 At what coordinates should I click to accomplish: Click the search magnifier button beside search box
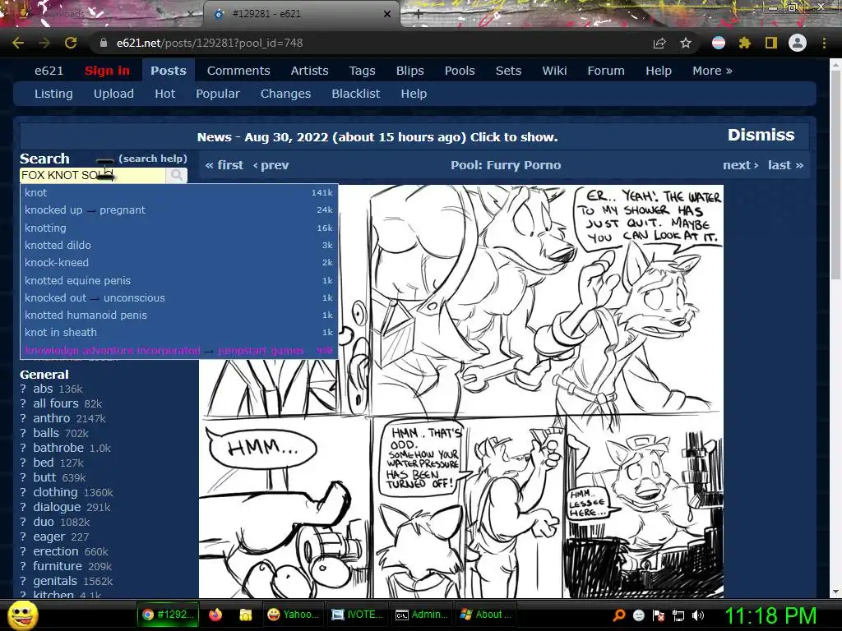[x=176, y=175]
